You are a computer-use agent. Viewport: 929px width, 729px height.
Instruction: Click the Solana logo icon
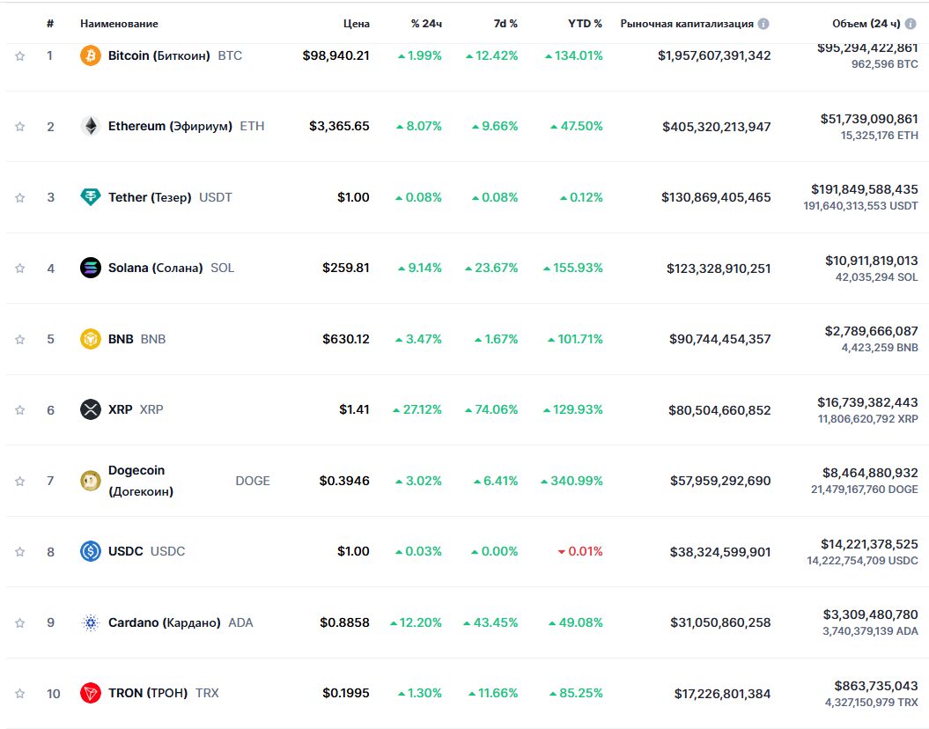(91, 268)
